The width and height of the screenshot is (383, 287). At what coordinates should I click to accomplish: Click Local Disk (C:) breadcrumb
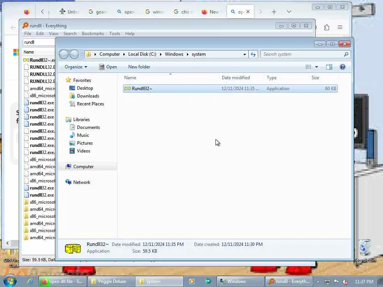pos(142,54)
